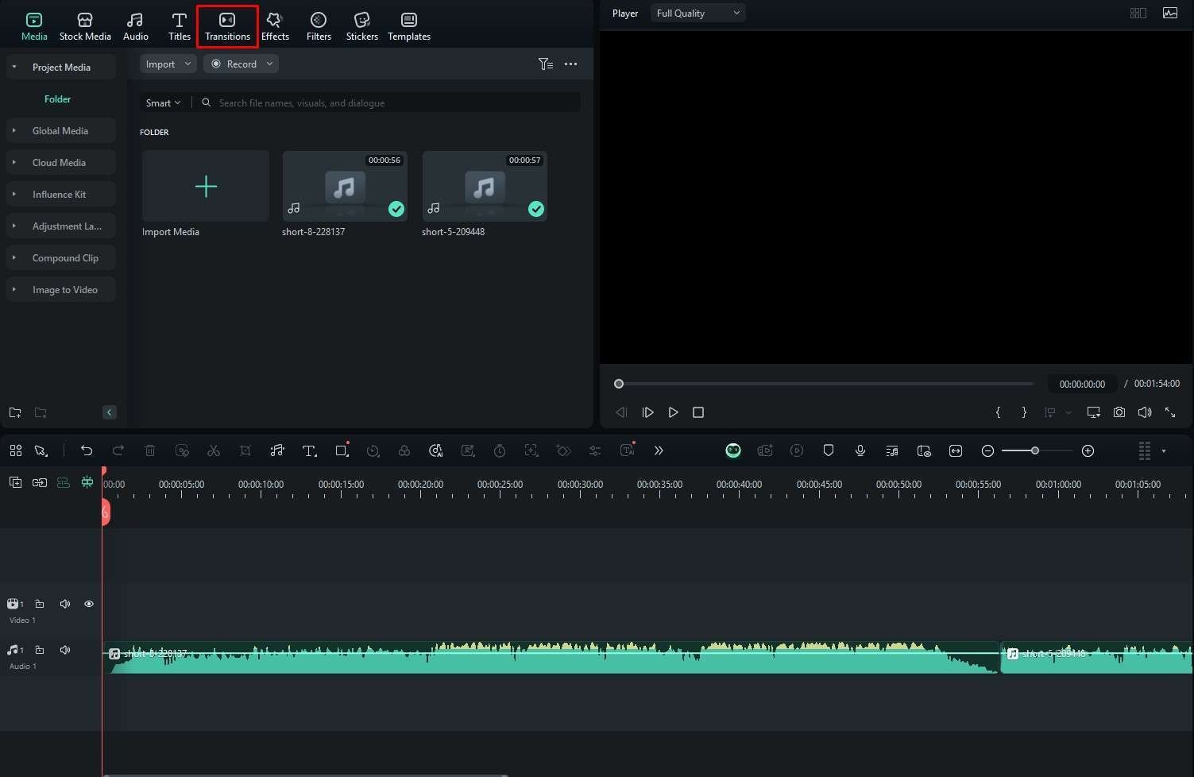The image size is (1194, 777).
Task: Expand the Adjustment Layer section
Action: click(14, 226)
